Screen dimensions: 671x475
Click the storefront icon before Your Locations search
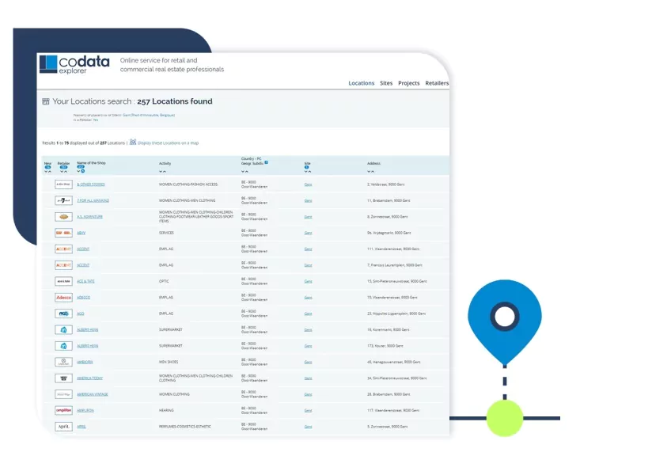pyautogui.click(x=46, y=102)
